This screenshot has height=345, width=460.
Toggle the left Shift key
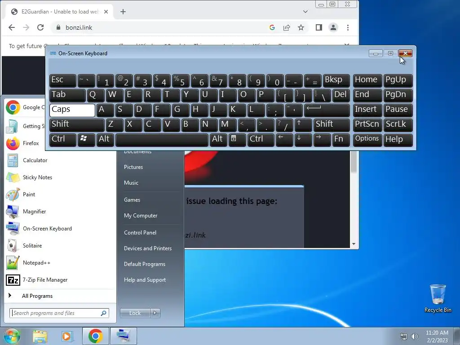tap(77, 125)
